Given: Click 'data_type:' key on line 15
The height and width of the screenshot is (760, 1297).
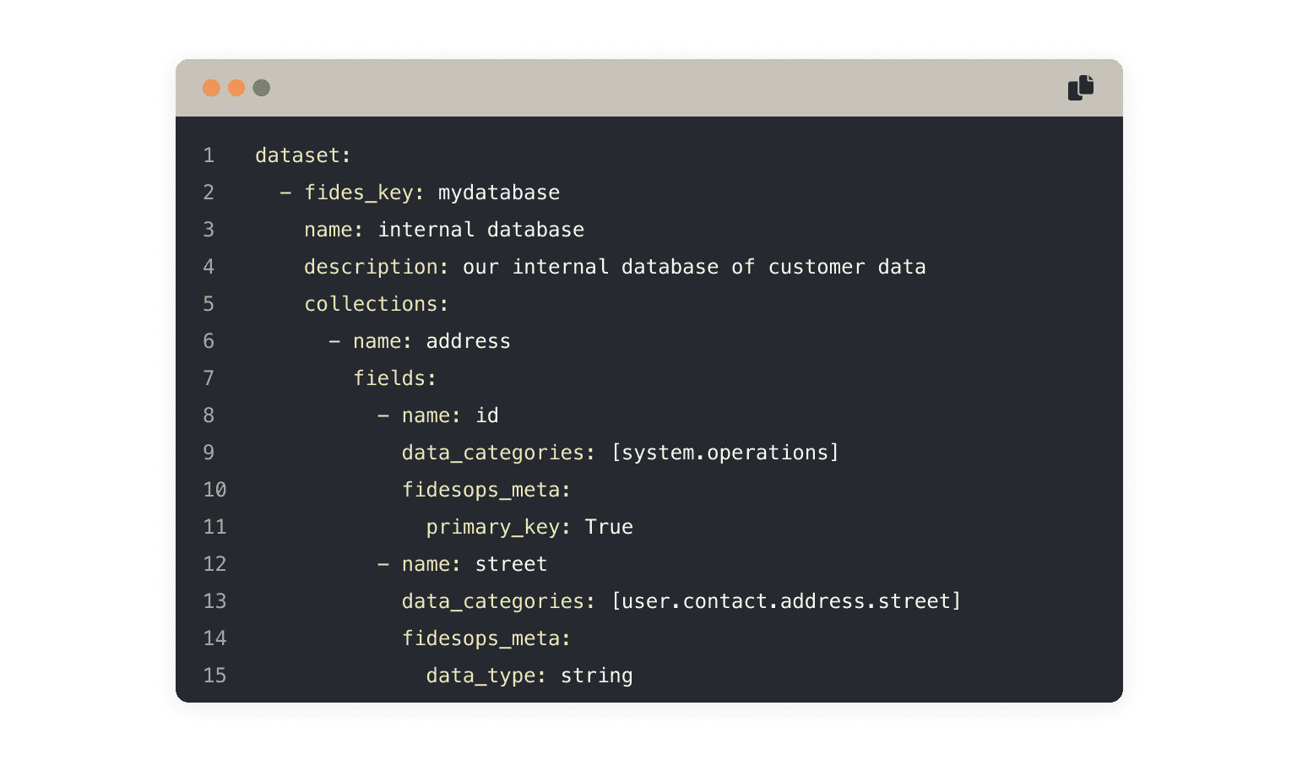Looking at the screenshot, I should tap(486, 676).
